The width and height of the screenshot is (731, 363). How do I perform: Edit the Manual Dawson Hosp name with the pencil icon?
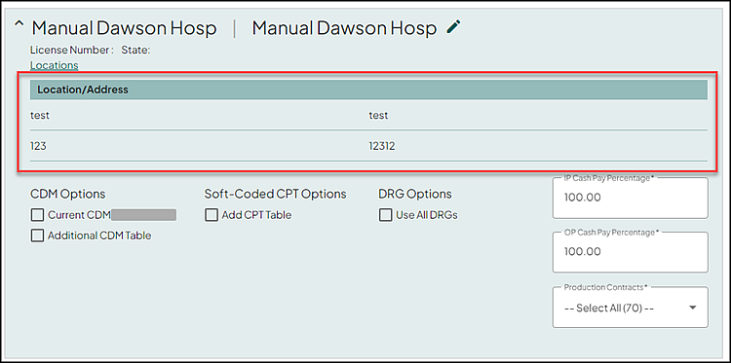coord(453,26)
